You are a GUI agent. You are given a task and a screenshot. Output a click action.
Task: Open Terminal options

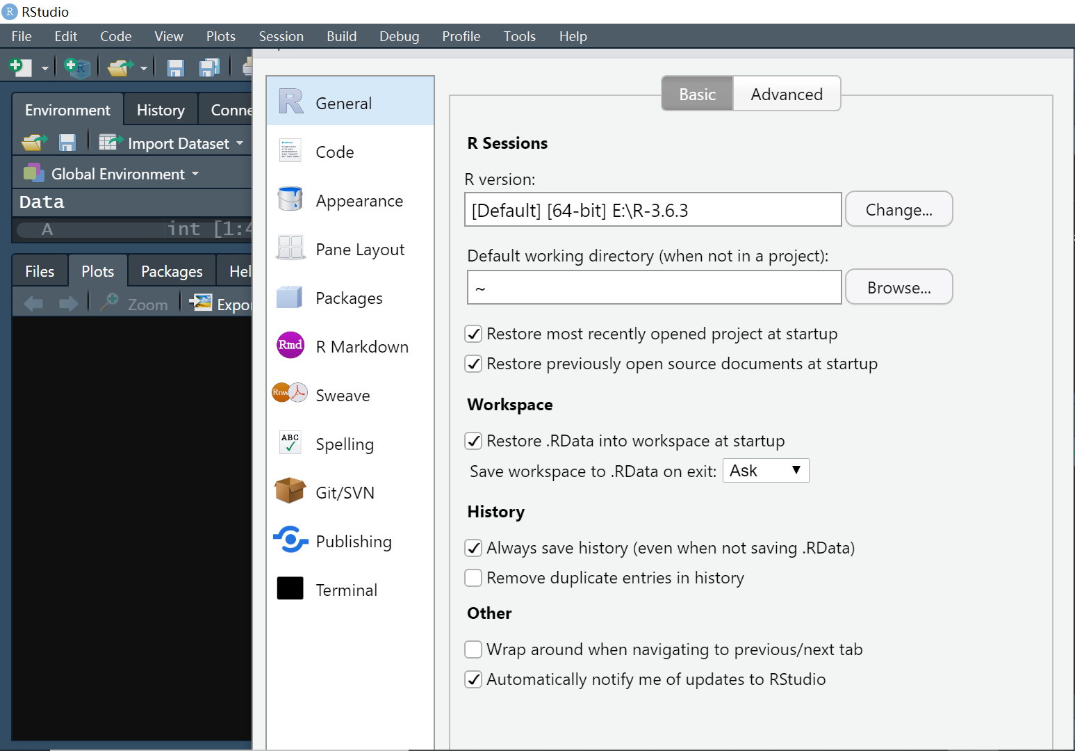[350, 590]
